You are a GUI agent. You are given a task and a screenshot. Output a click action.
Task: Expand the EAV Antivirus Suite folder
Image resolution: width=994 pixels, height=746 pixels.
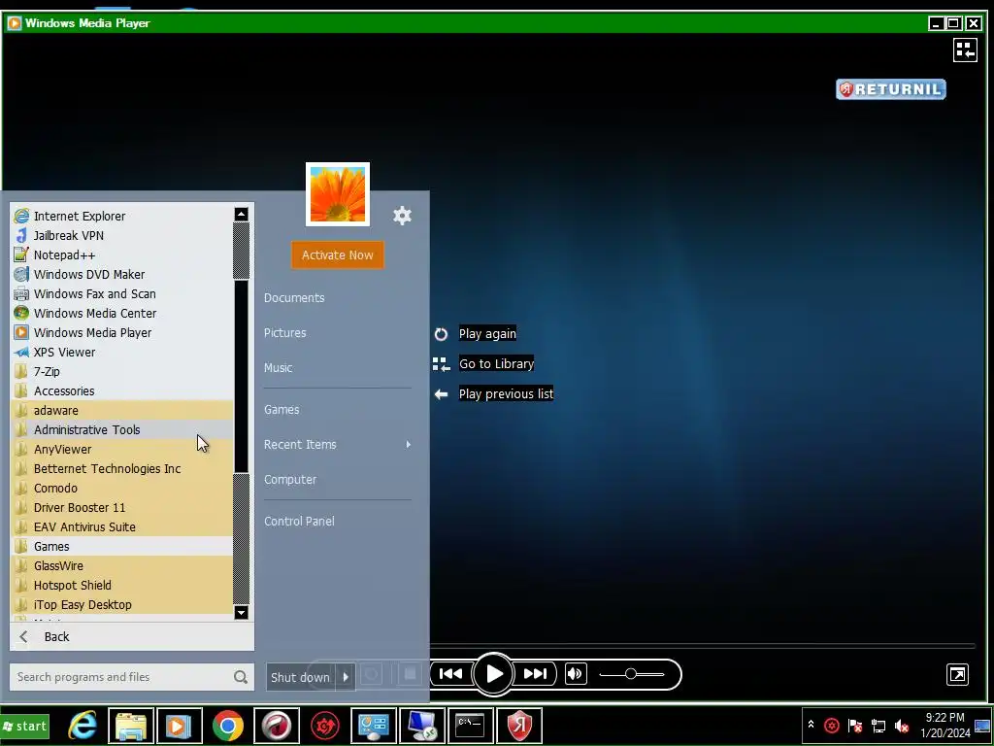tap(121, 527)
